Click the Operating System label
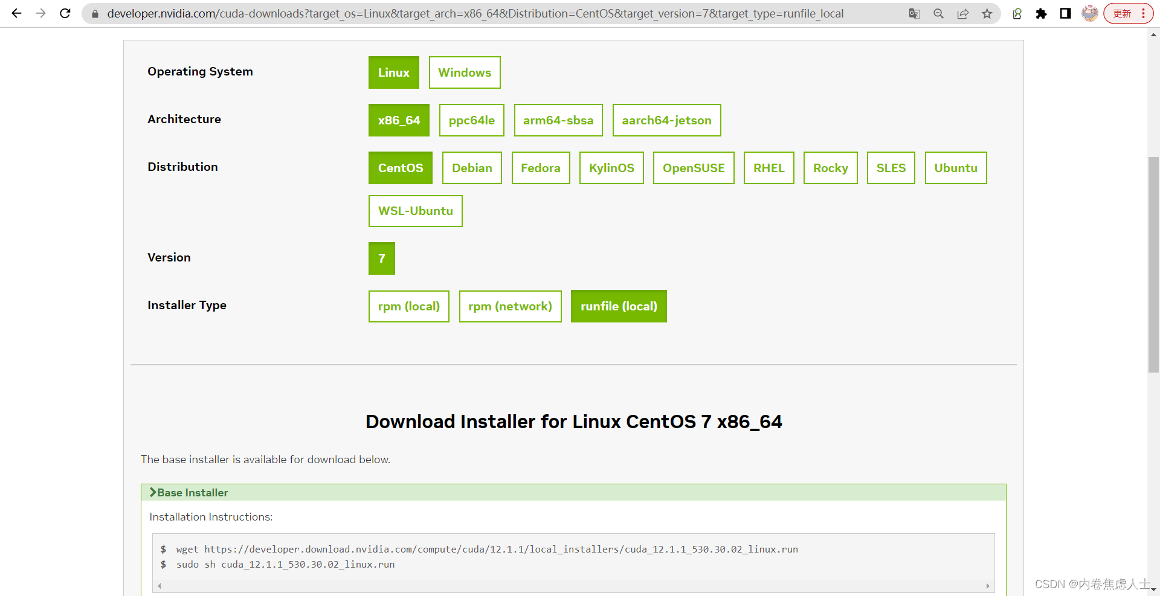Screen dimensions: 1160x596 [x=200, y=71]
